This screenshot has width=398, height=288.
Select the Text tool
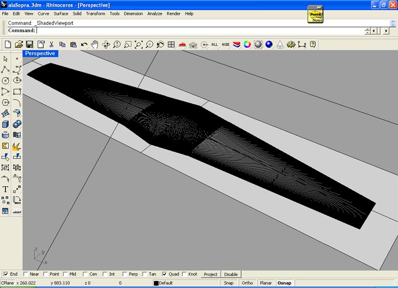5,189
